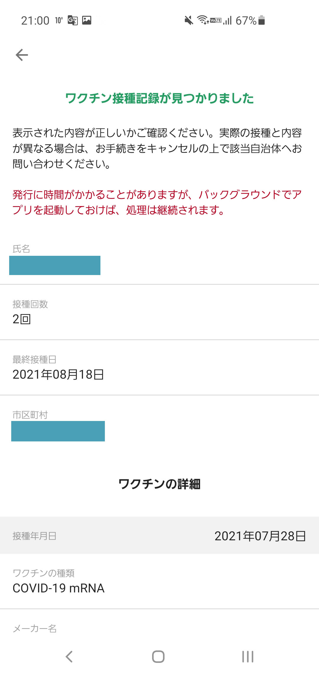Tap the Wi-Fi status icon

[x=203, y=20]
